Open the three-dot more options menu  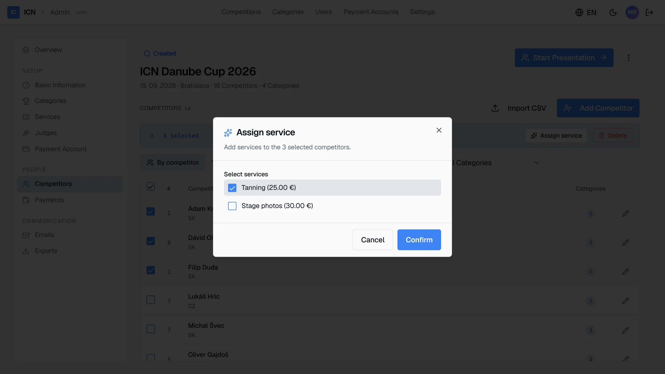click(x=628, y=58)
